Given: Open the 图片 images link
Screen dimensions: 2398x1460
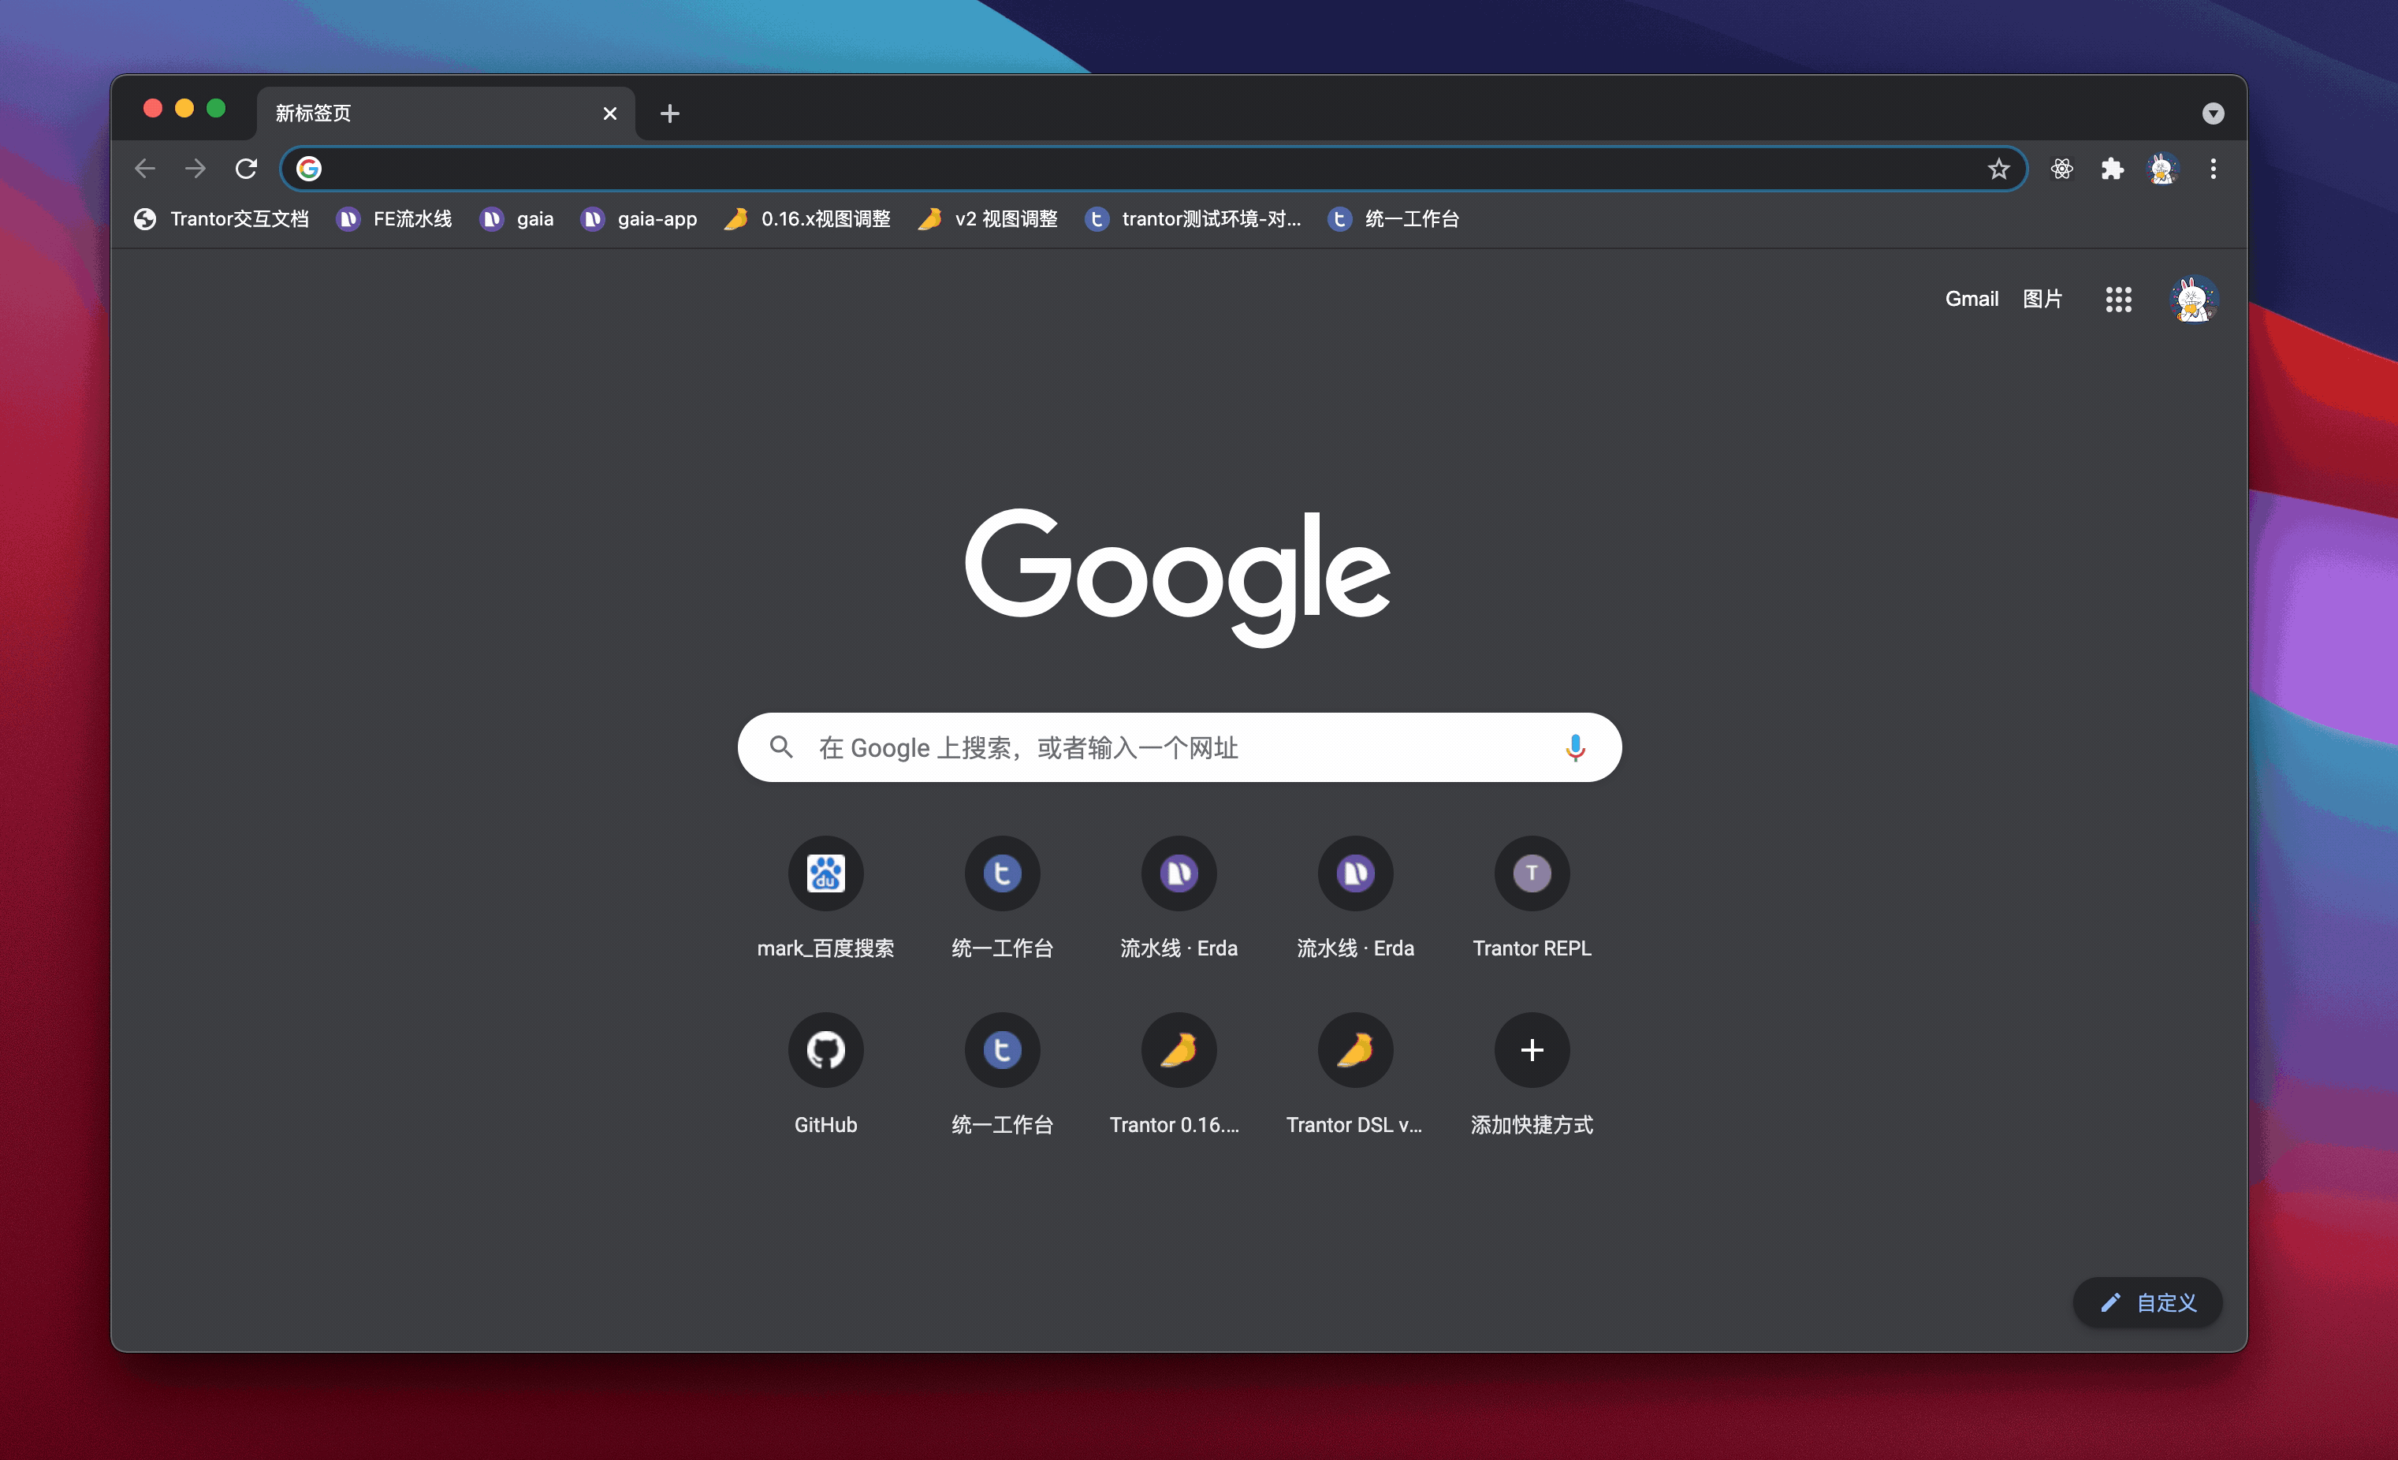Looking at the screenshot, I should click(x=2042, y=299).
